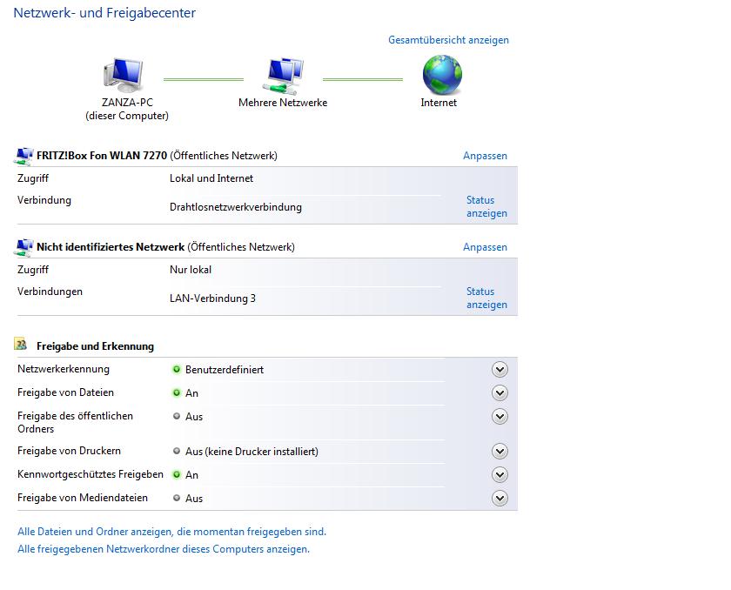Click the Mehrere Netzwerke icon
The width and height of the screenshot is (731, 590).
coord(283,75)
